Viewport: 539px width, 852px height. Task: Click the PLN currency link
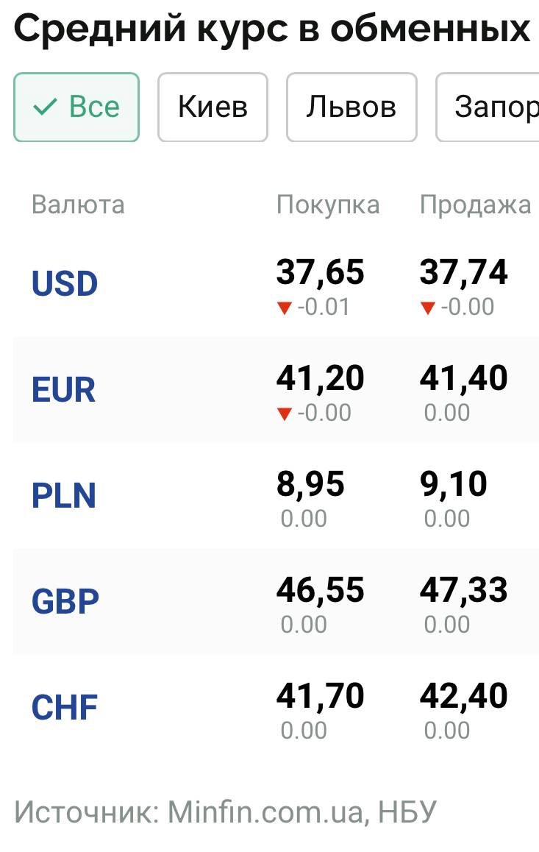pos(64,496)
